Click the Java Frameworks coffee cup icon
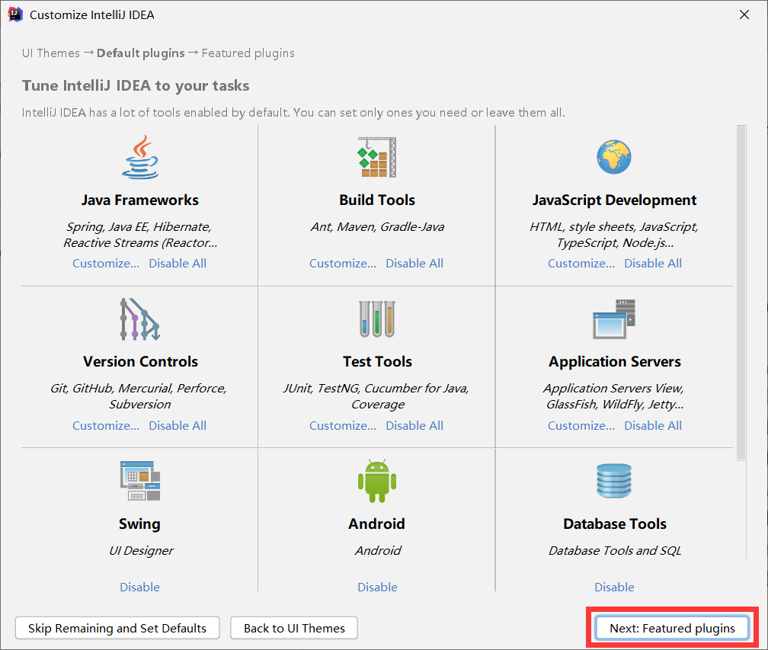768x650 pixels. click(140, 157)
